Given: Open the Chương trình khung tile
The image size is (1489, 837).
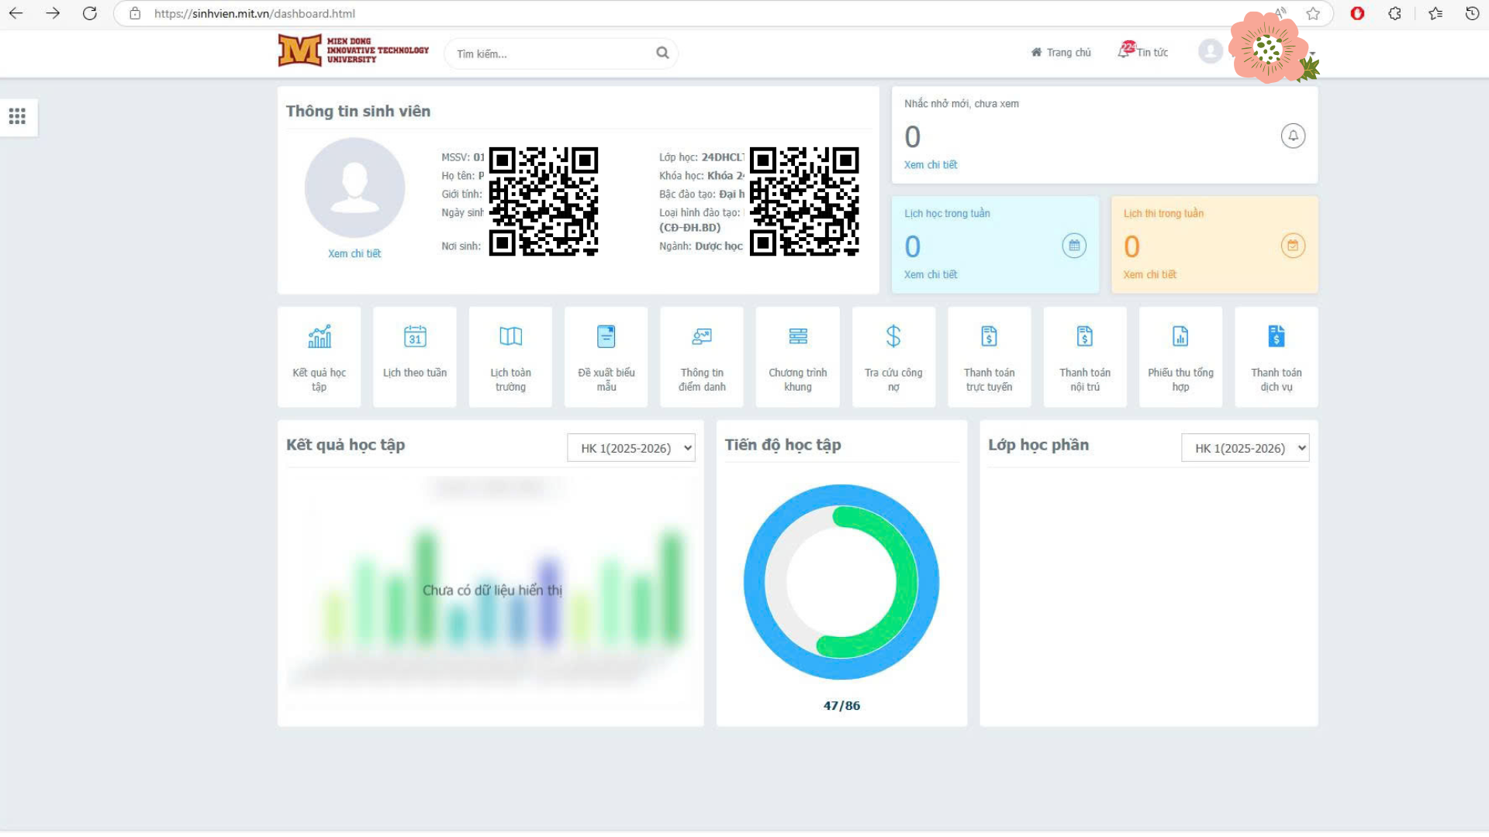Looking at the screenshot, I should pos(798,357).
